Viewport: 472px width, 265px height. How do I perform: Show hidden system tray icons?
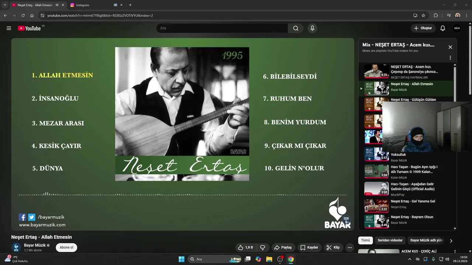point(410,259)
